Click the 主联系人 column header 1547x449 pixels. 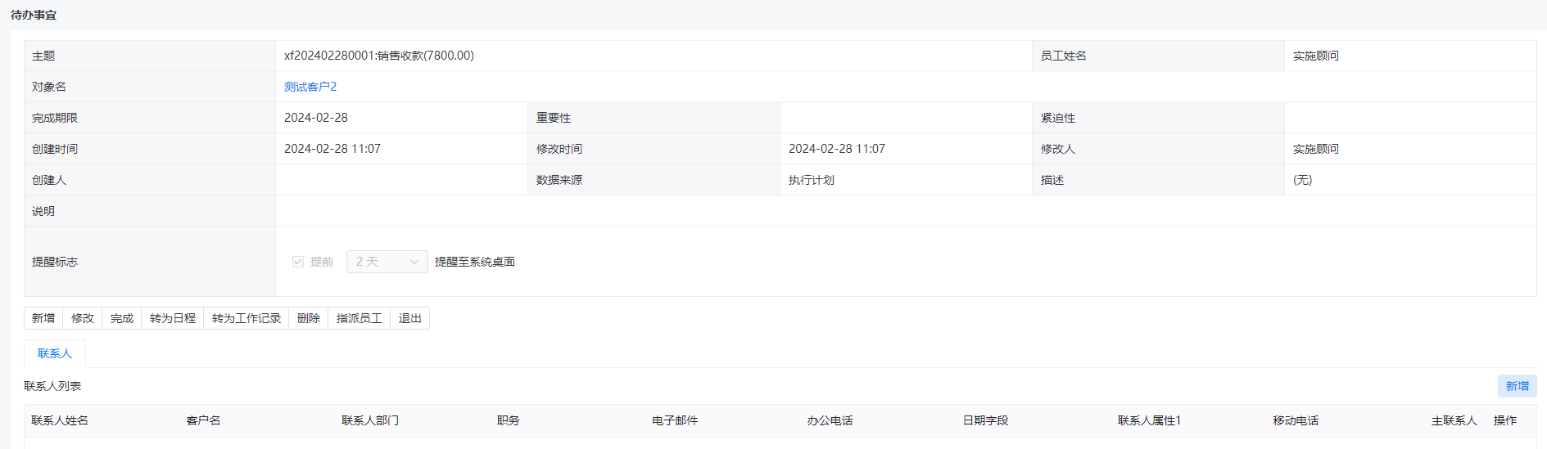(x=1454, y=420)
